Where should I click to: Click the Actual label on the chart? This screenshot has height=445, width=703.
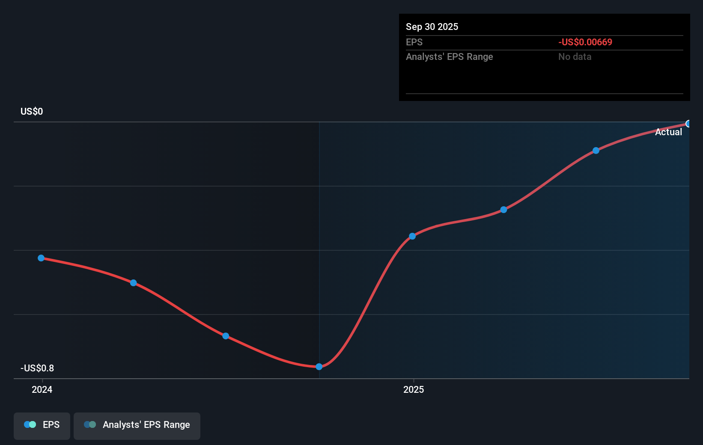668,132
